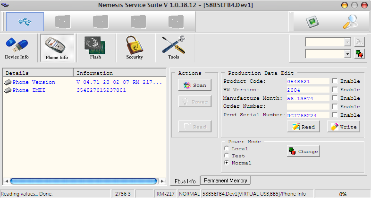371x198 pixels.
Task: Click the horizontal scrollbar thumb
Action: (x=84, y=181)
